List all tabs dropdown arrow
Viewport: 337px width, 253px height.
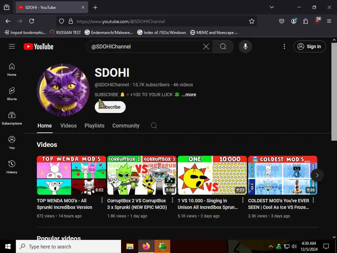click(x=272, y=7)
